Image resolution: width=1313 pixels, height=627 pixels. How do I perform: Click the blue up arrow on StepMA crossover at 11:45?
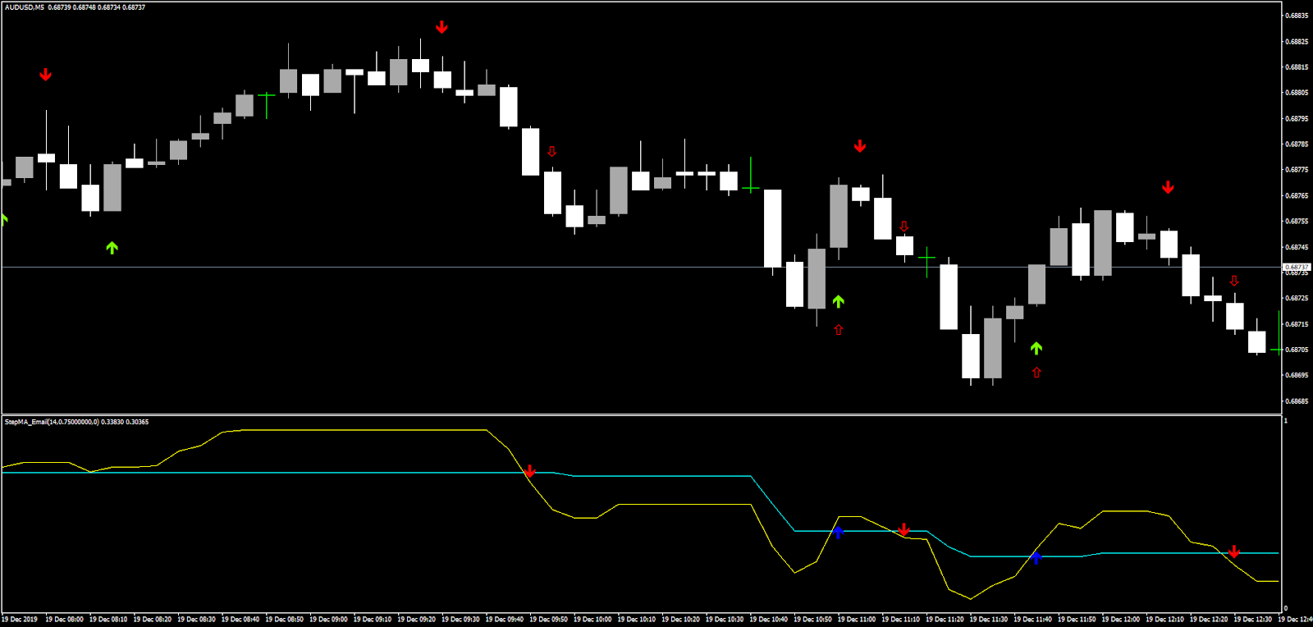1036,557
